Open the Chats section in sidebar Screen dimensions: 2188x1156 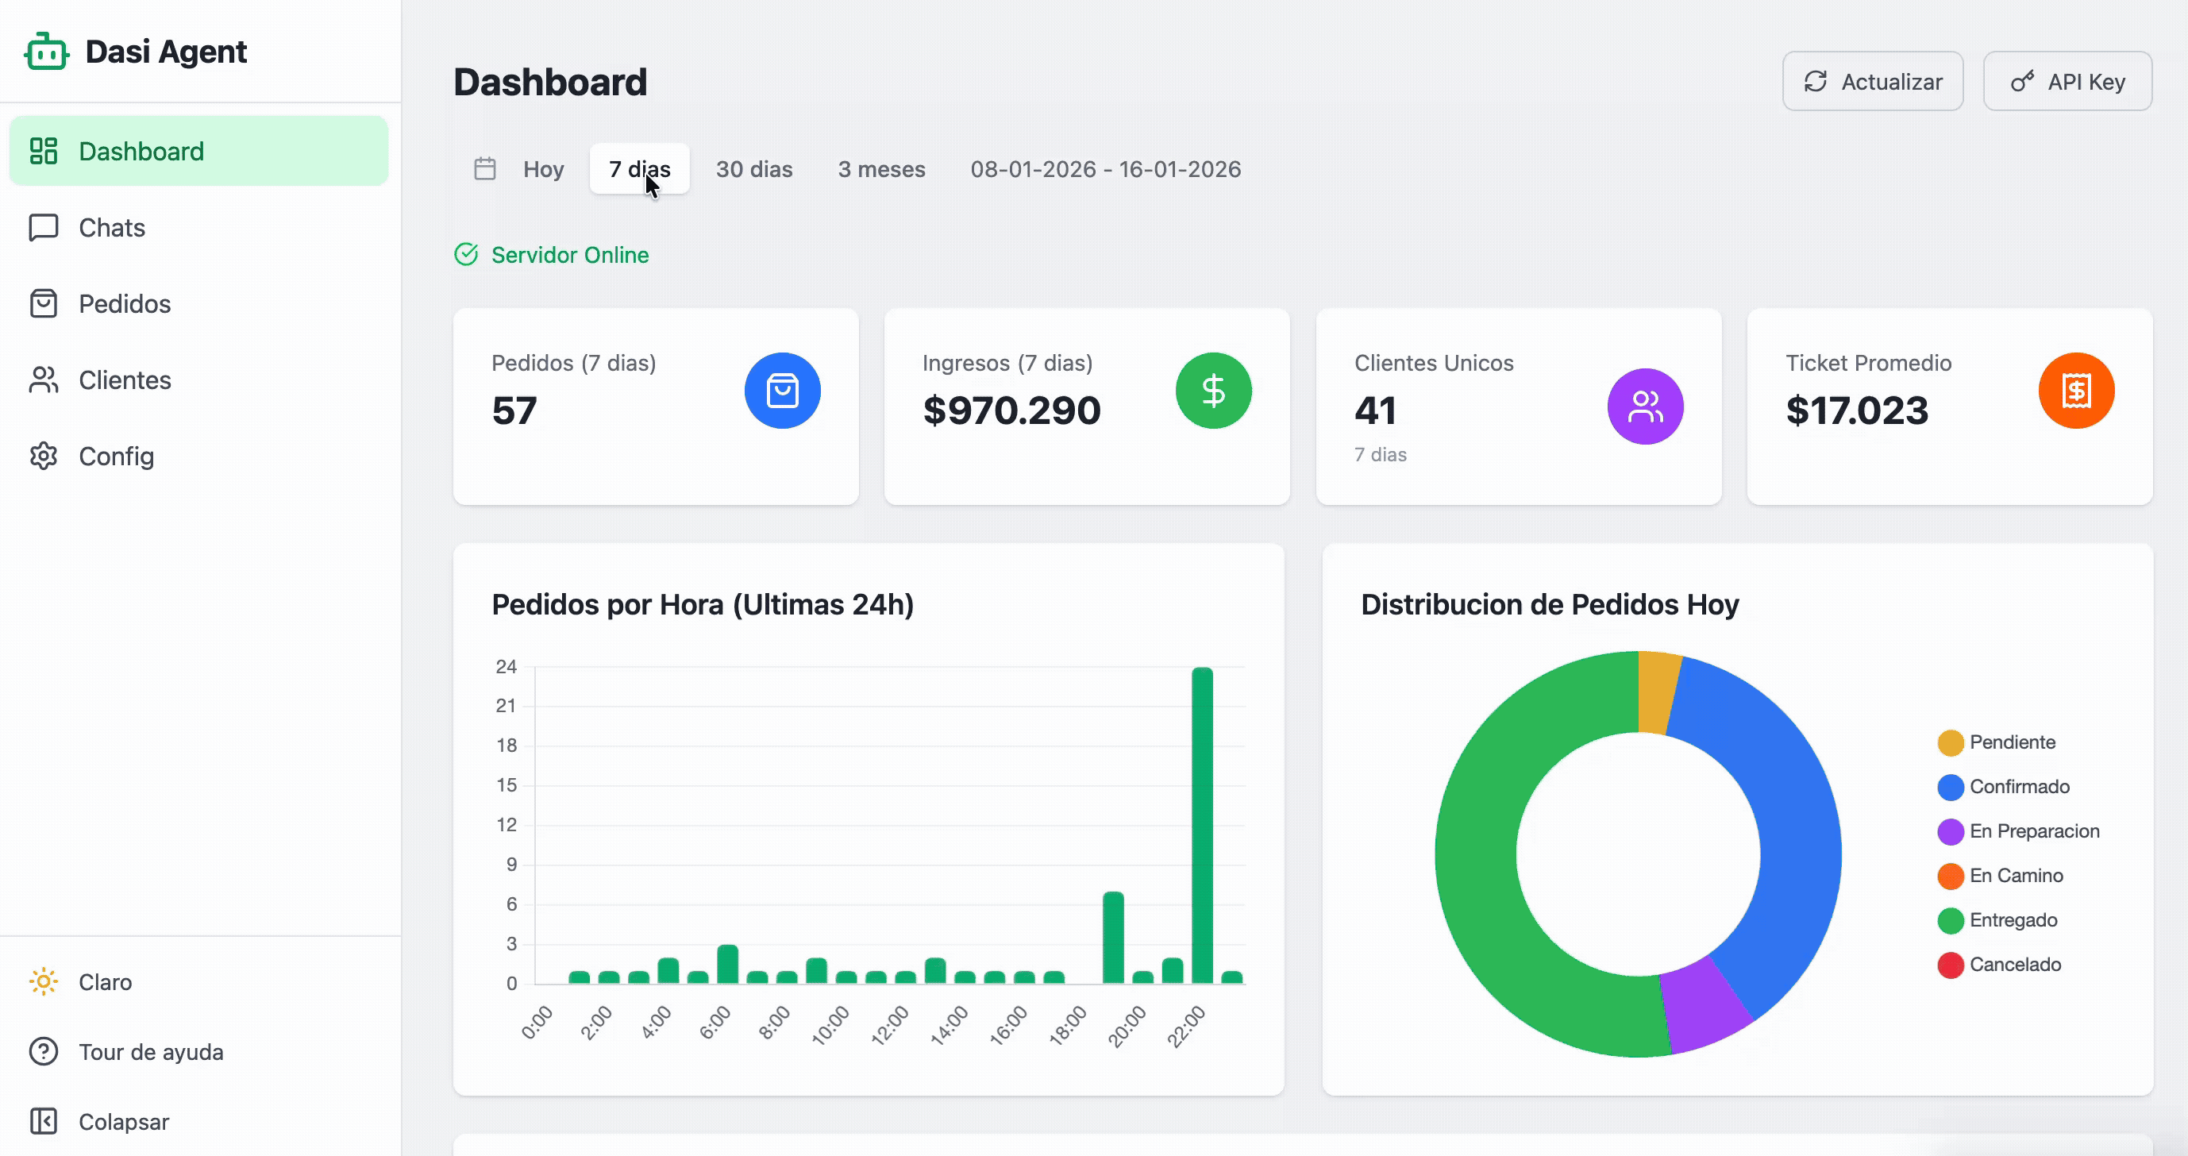pos(111,228)
